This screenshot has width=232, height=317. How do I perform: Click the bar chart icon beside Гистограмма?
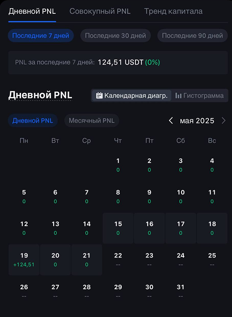tap(178, 95)
